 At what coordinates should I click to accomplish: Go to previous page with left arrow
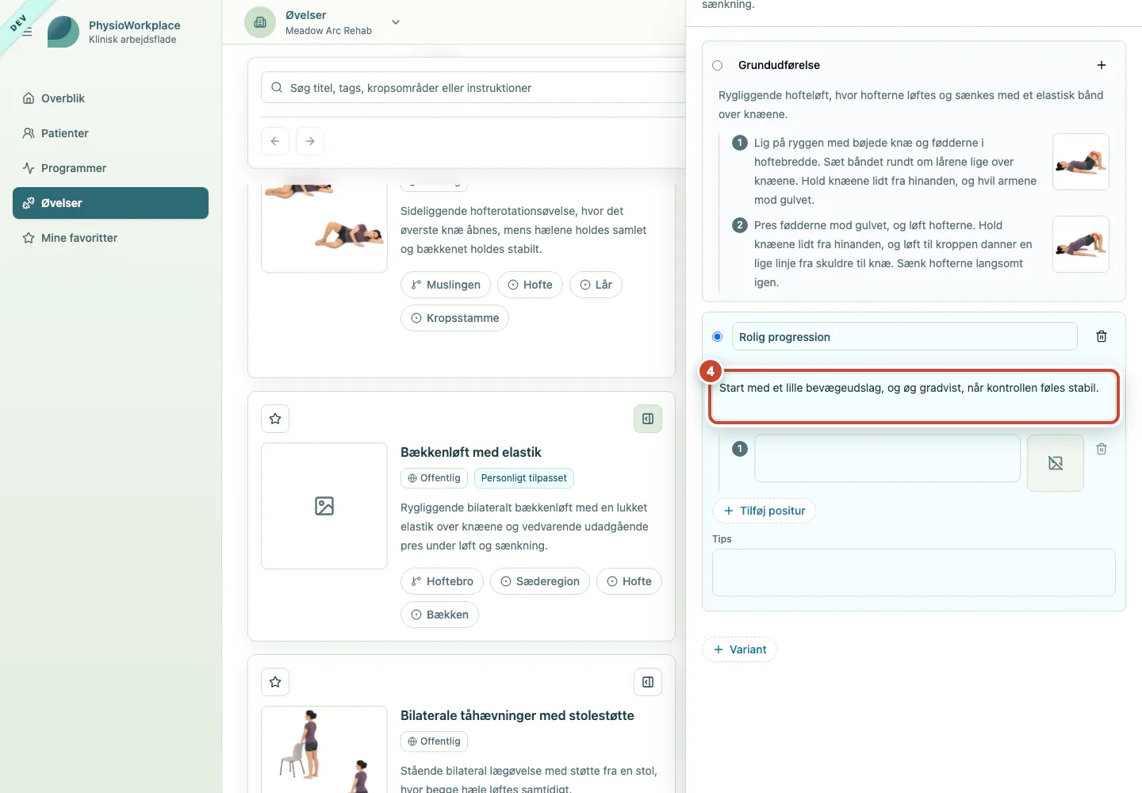click(275, 141)
